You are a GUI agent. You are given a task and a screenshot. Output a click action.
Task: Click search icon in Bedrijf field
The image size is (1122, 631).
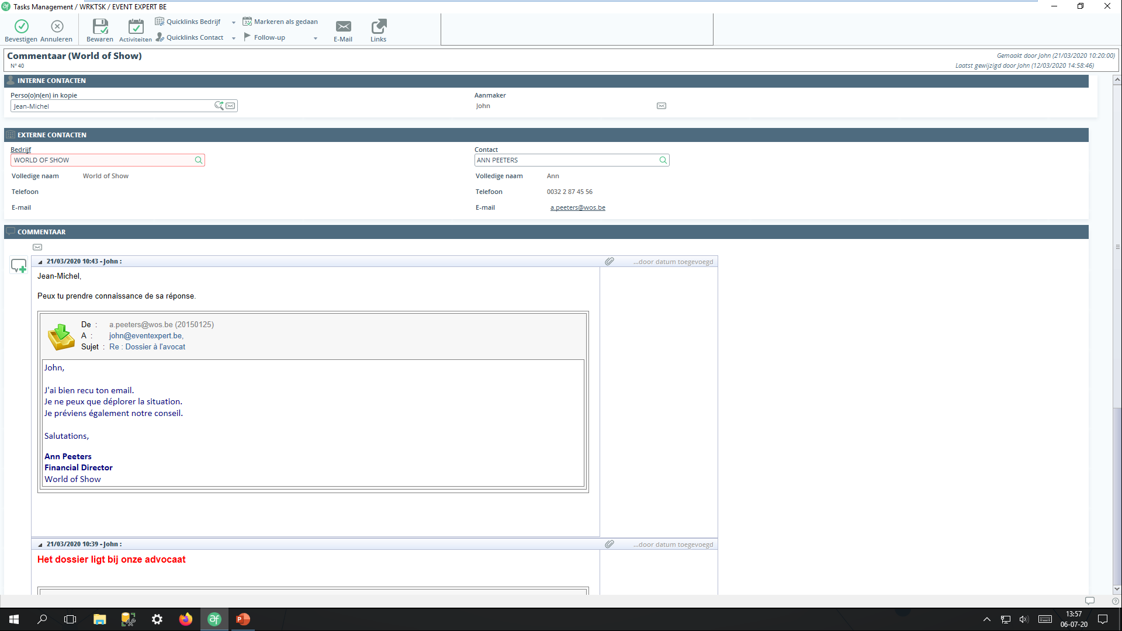199,160
